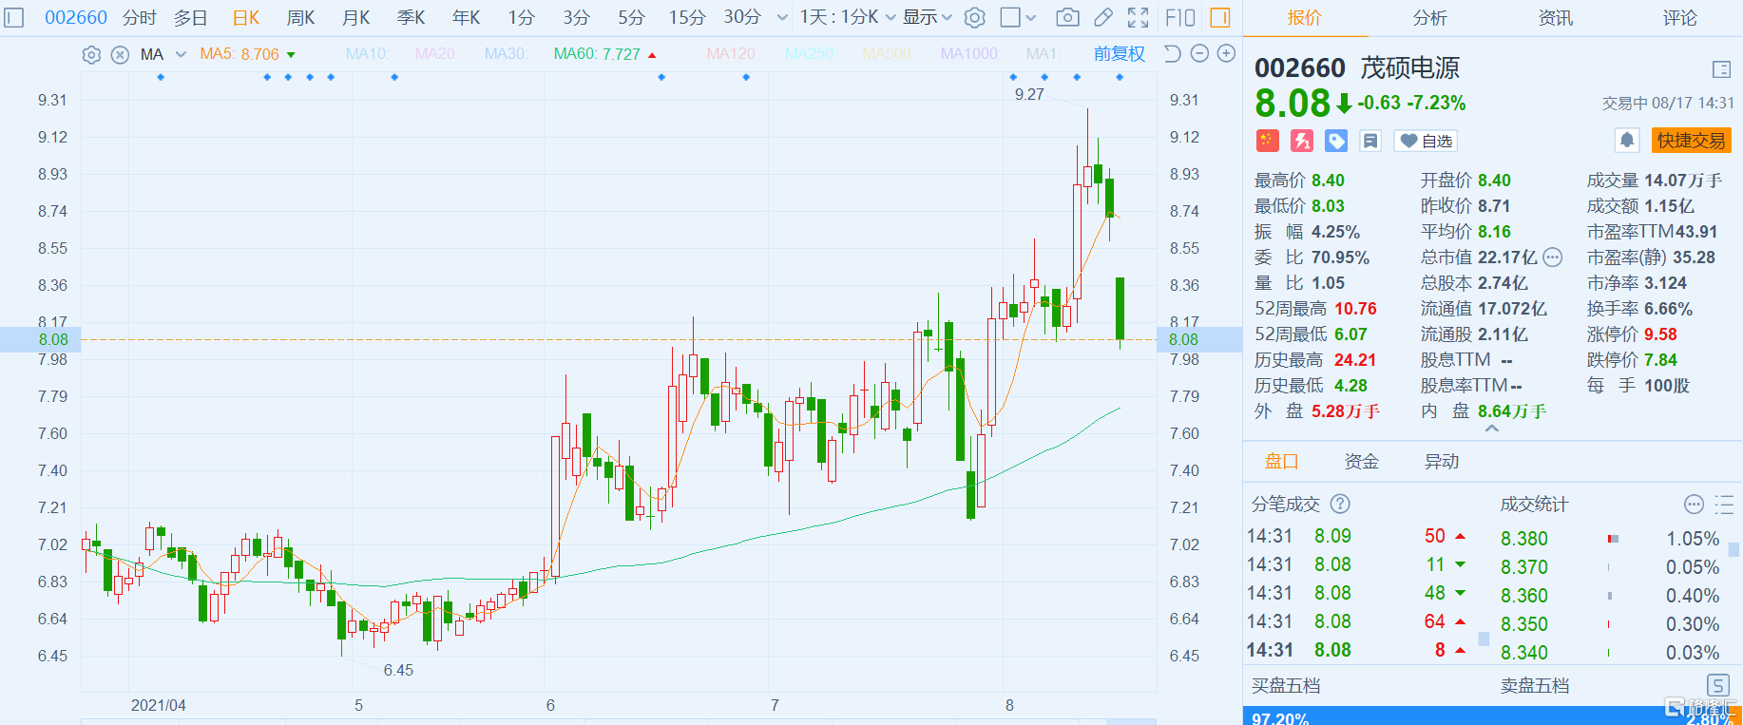Click the blue 97.20% buy ratio bar
The width and height of the screenshot is (1743, 725).
1426,716
